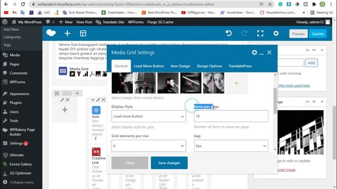
Task: Open the templates layout icon
Action: point(83,34)
